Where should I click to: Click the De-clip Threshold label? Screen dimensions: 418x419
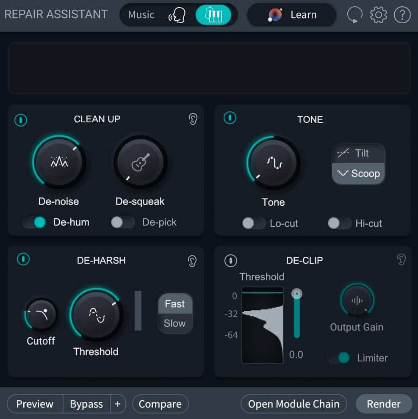(x=262, y=277)
